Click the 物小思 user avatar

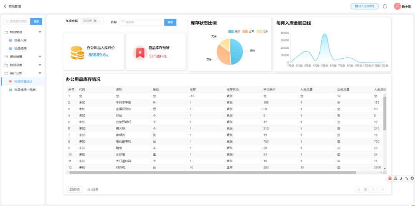tap(397, 6)
